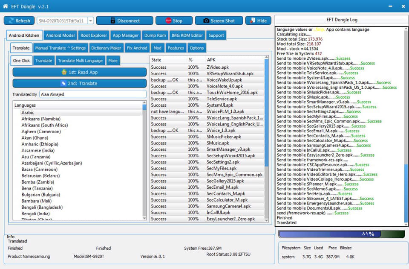Image resolution: width=409 pixels, height=269 pixels.
Task: Click the Disconnect button
Action: click(x=125, y=20)
